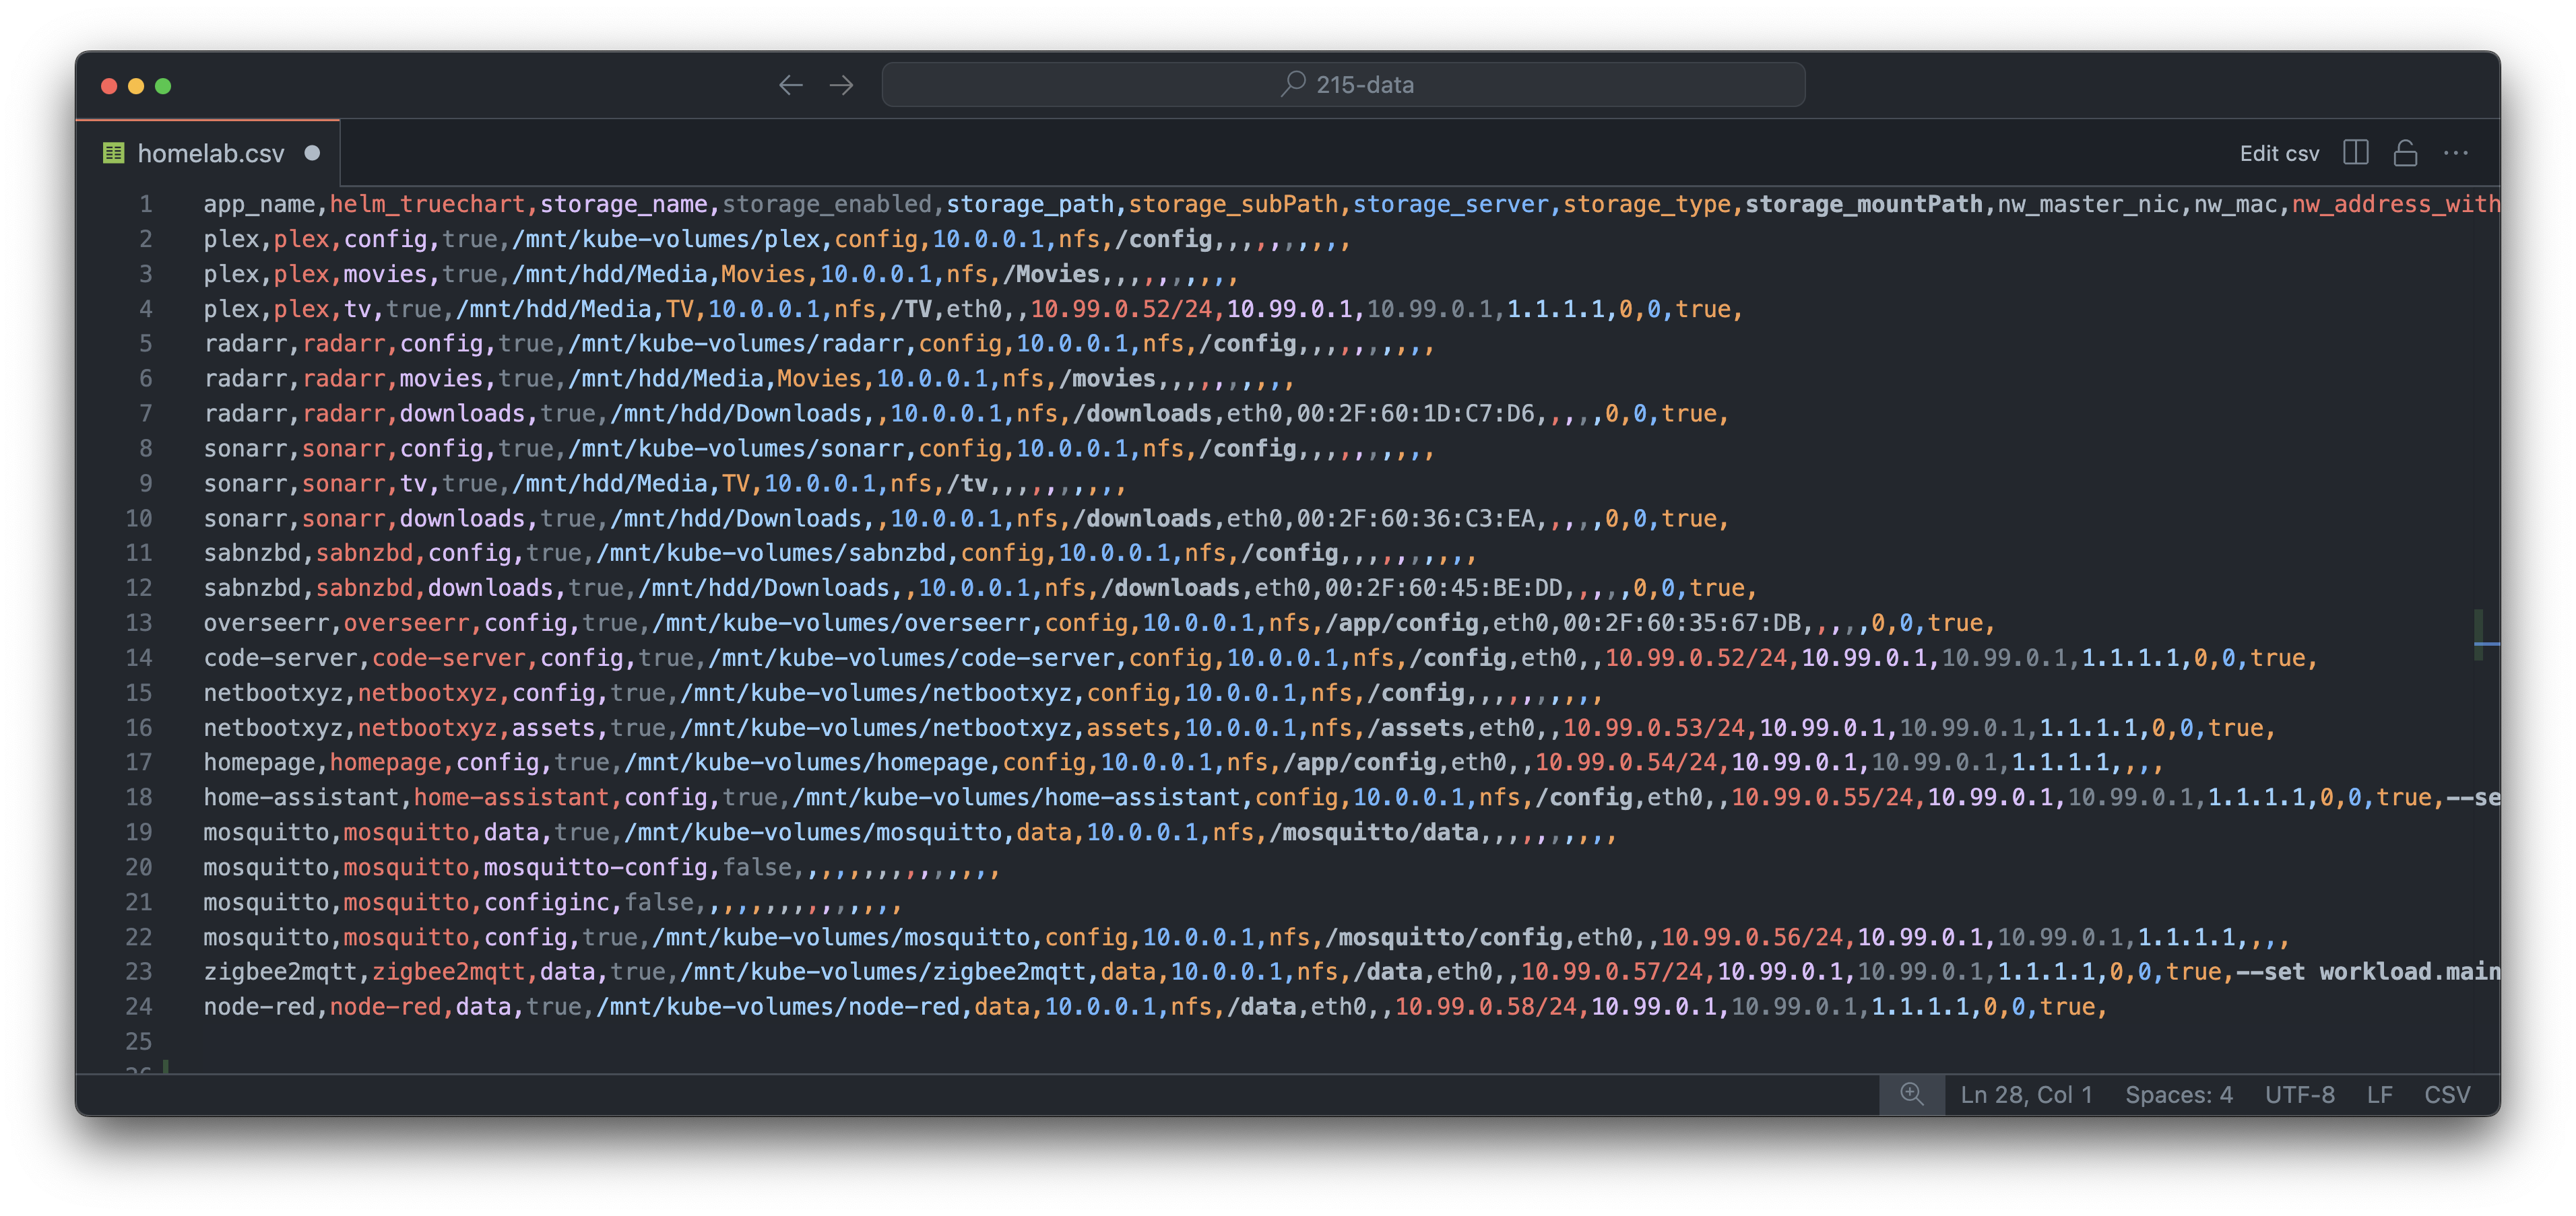Click the navigate back arrow
Viewport: 2576px width, 1216px height.
coord(790,85)
